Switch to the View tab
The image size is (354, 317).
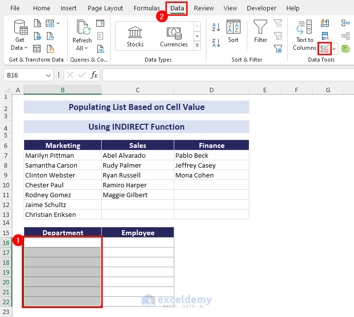pyautogui.click(x=230, y=8)
